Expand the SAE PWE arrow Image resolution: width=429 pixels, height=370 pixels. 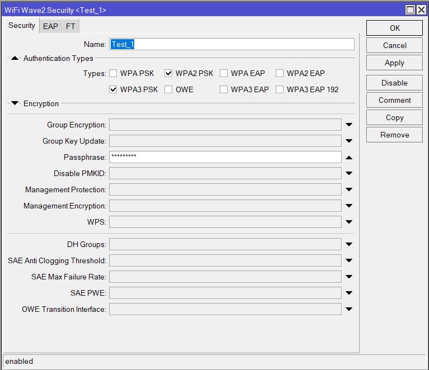click(349, 293)
